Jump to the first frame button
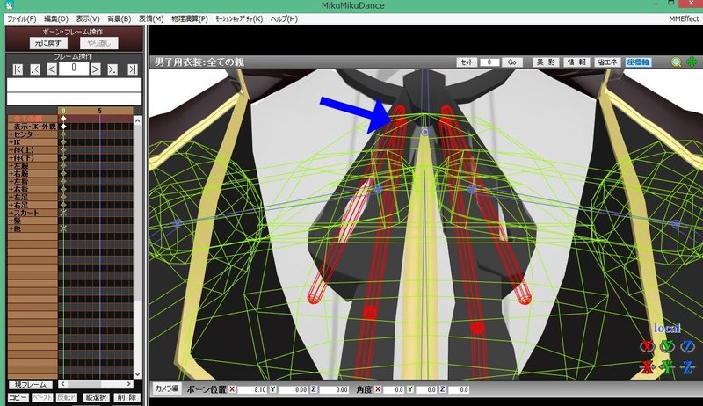This screenshot has width=703, height=406. (18, 69)
